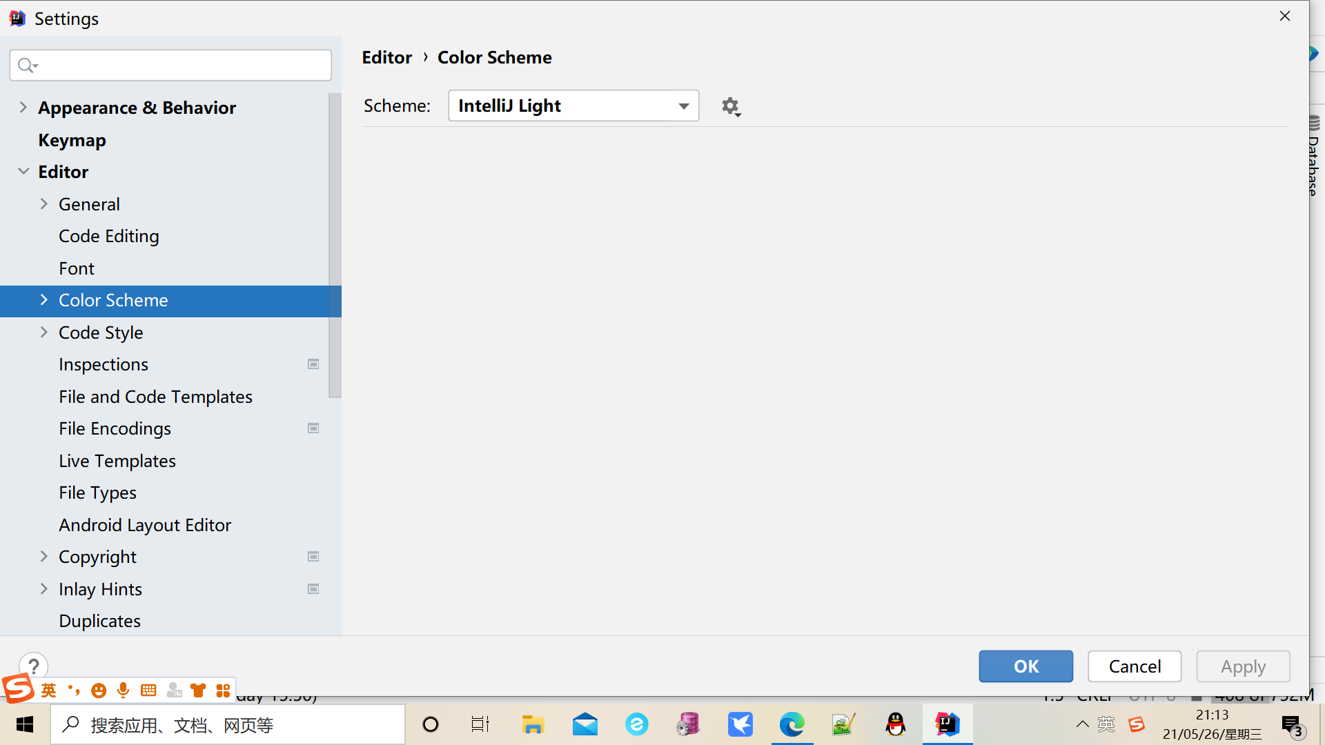Viewport: 1325px width, 745px height.
Task: Open Live Templates settings page
Action: tap(117, 461)
